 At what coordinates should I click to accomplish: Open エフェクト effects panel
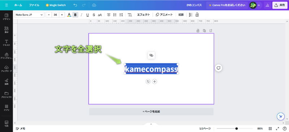pyautogui.click(x=143, y=15)
